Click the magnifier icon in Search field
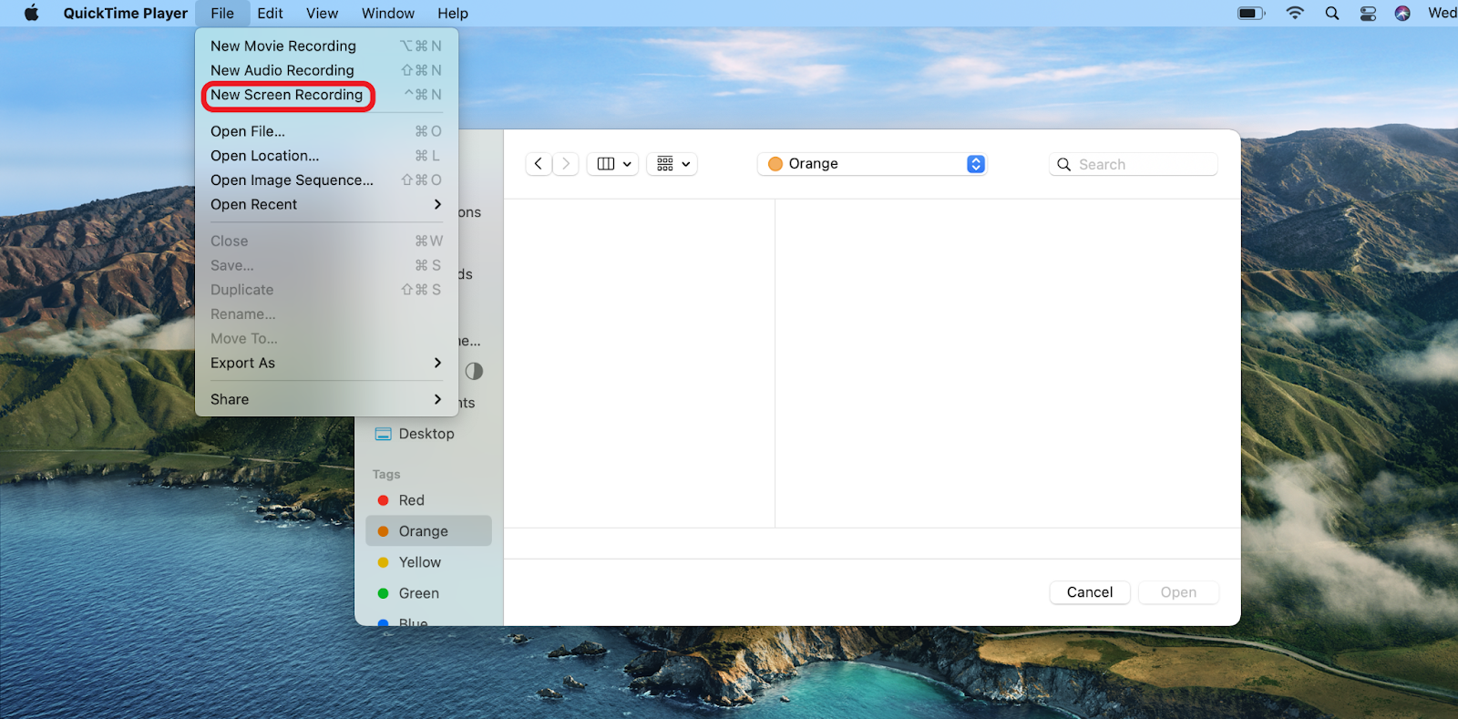1458x719 pixels. [1063, 165]
